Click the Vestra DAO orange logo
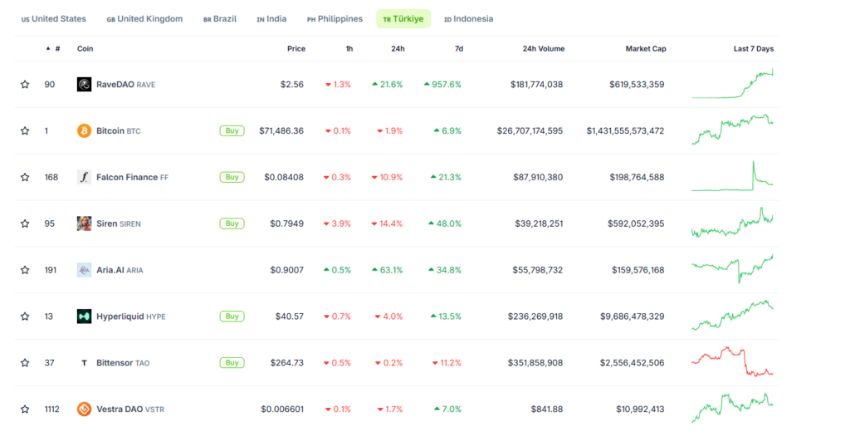 pos(84,409)
